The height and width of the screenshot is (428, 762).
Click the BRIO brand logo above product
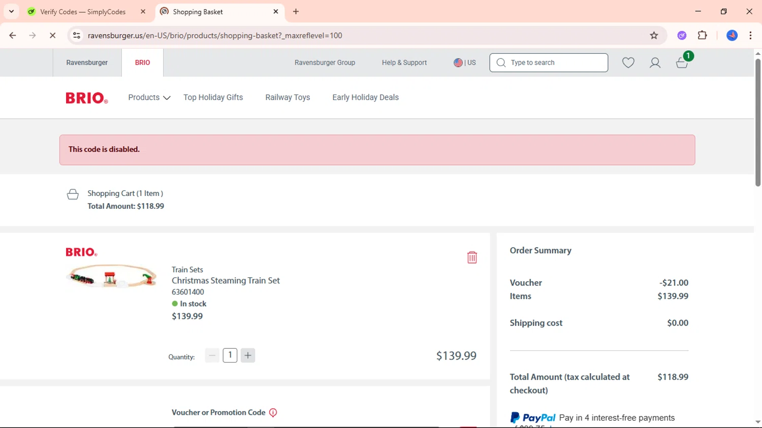(x=81, y=252)
